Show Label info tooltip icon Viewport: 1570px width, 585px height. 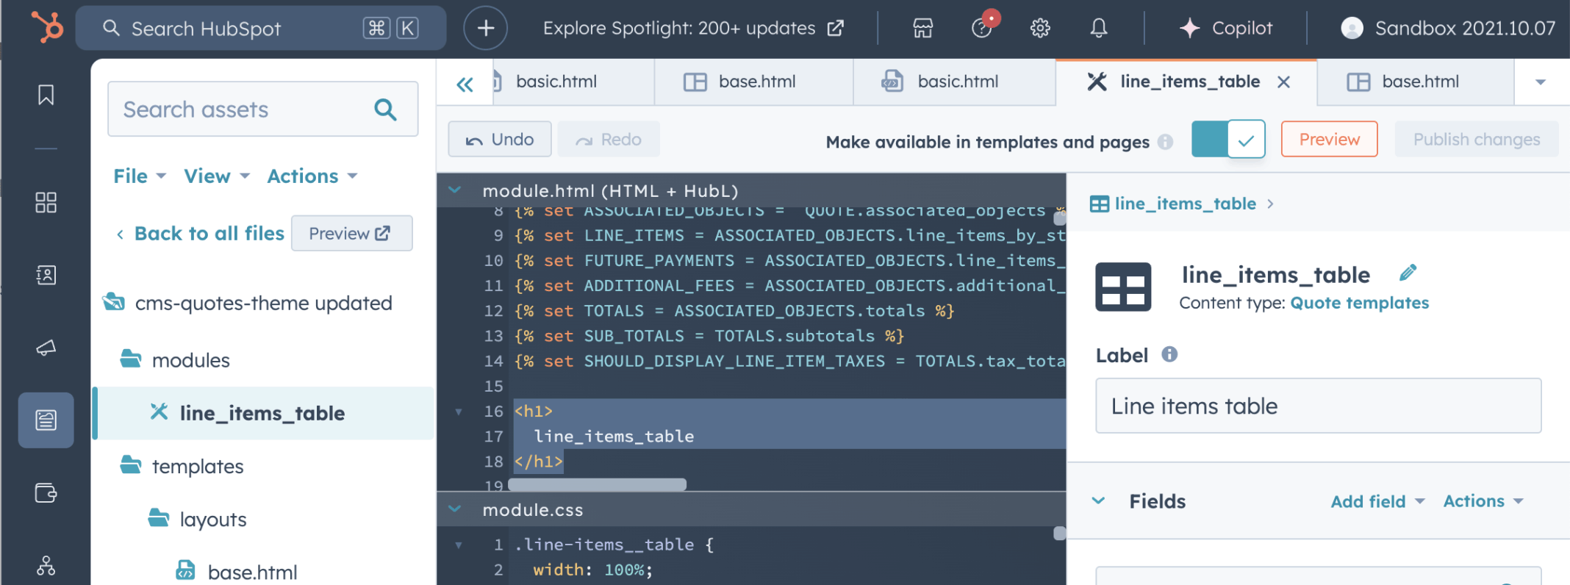point(1169,354)
